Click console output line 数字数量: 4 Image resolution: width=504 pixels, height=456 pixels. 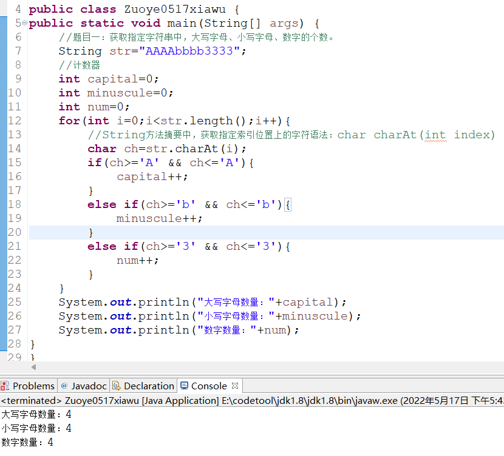pos(27,442)
